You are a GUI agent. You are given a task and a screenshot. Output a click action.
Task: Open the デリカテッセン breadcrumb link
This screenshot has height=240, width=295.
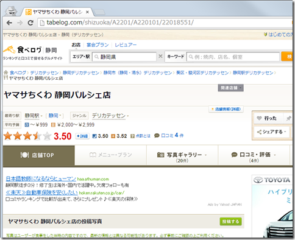click(x=44, y=72)
